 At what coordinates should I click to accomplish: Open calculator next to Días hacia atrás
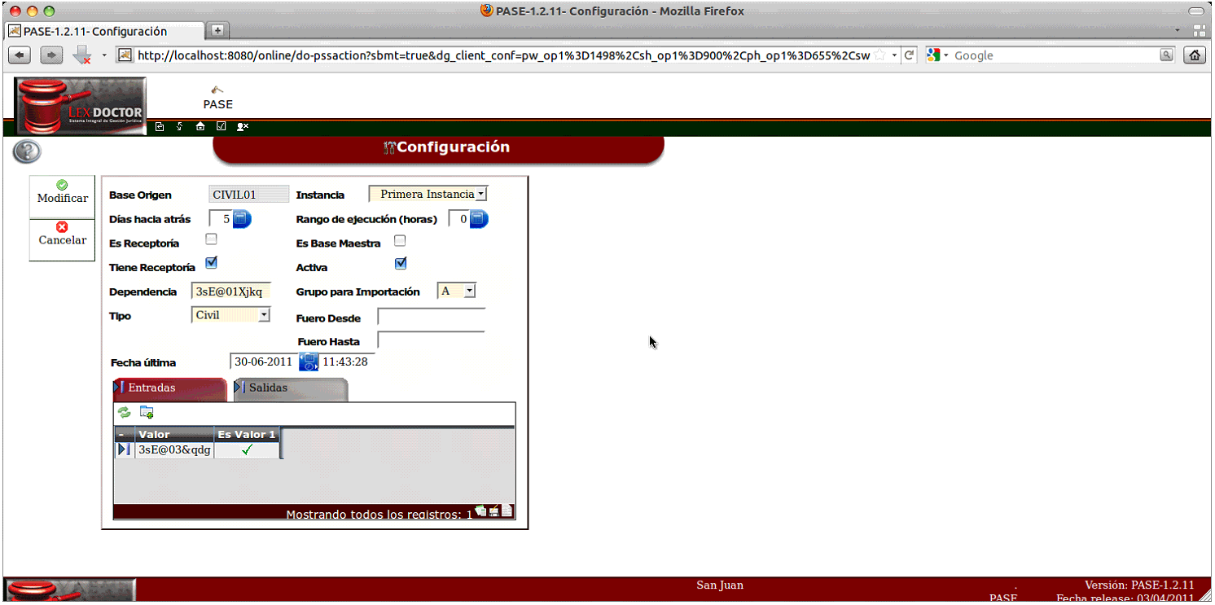(x=243, y=218)
